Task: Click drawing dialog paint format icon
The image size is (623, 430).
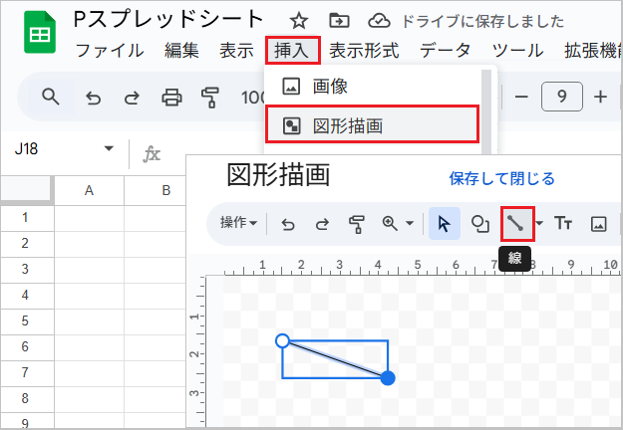Action: [357, 224]
